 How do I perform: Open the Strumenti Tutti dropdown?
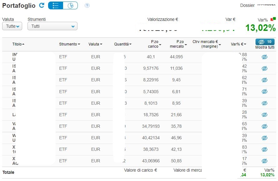coord(52,26)
